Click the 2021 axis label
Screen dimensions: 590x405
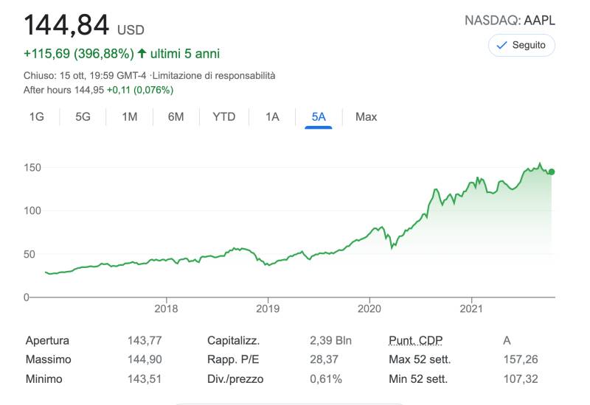click(x=471, y=309)
